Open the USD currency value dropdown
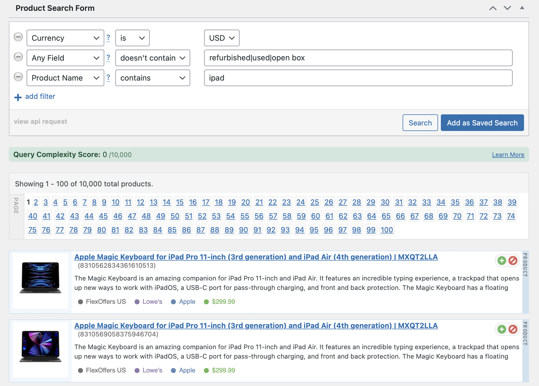Image resolution: width=539 pixels, height=386 pixels. click(x=222, y=38)
